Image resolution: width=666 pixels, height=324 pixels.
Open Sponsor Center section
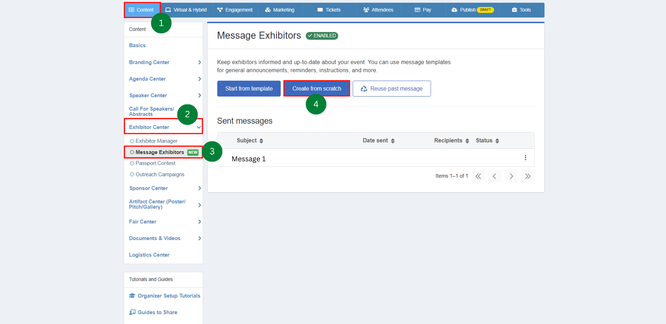tap(148, 188)
